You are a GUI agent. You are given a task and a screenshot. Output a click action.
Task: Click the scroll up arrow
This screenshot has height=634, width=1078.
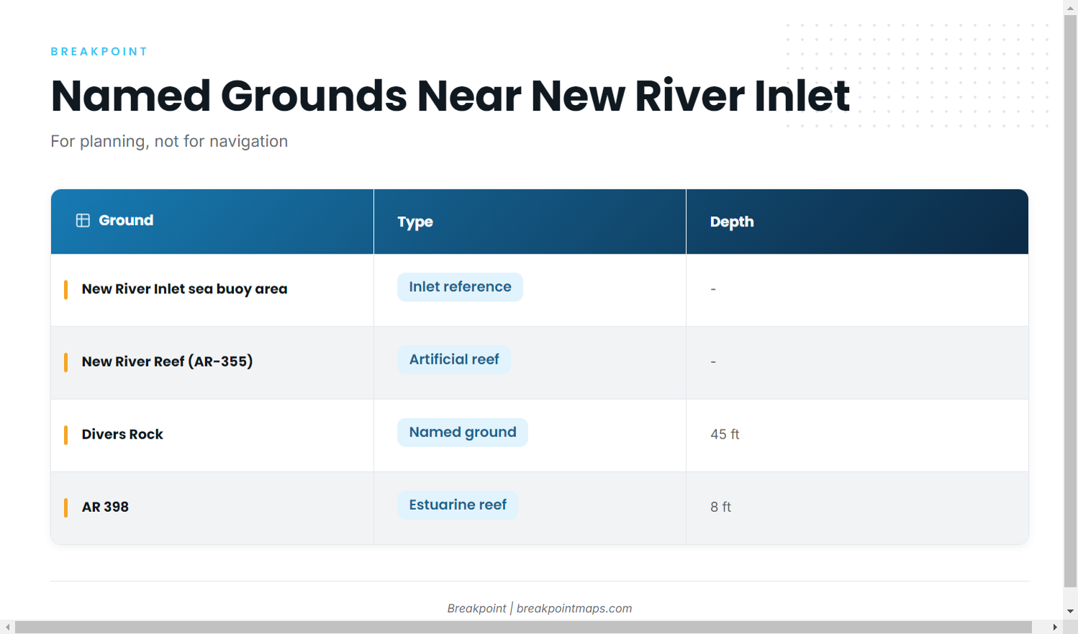(1071, 7)
